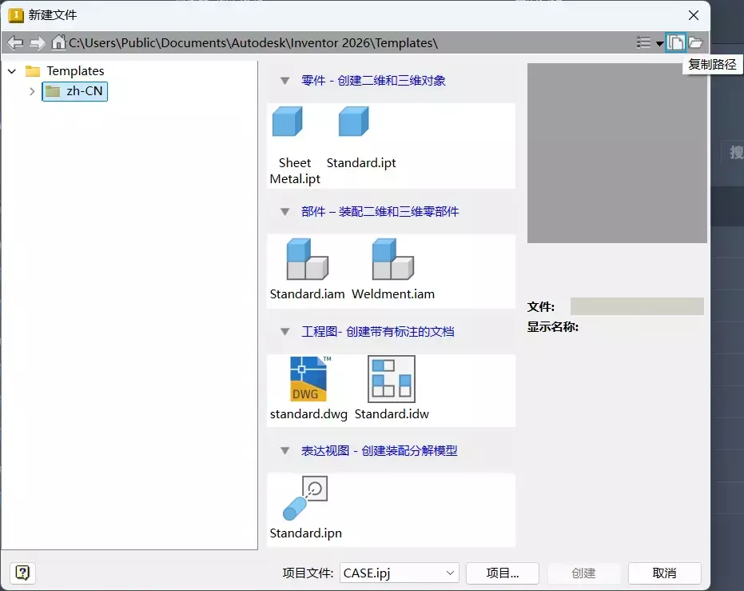Collapse the Templates tree node
The height and width of the screenshot is (591, 744).
tap(12, 71)
